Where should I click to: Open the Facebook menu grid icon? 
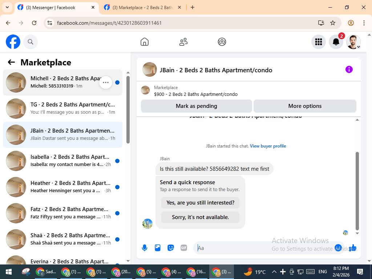[318, 42]
